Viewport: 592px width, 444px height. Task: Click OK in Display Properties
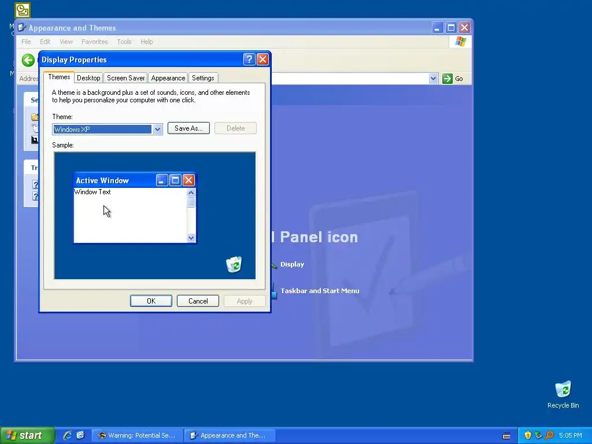[151, 301]
